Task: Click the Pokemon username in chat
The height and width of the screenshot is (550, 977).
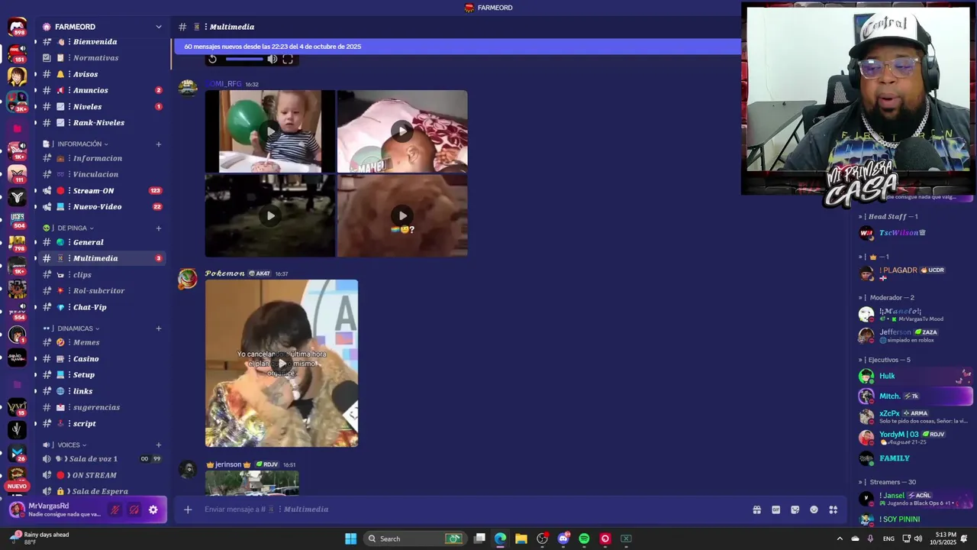Action: [224, 273]
